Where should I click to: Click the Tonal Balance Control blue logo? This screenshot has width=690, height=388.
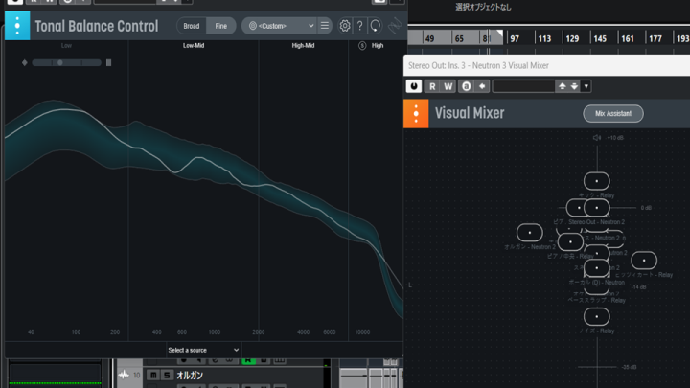17,26
